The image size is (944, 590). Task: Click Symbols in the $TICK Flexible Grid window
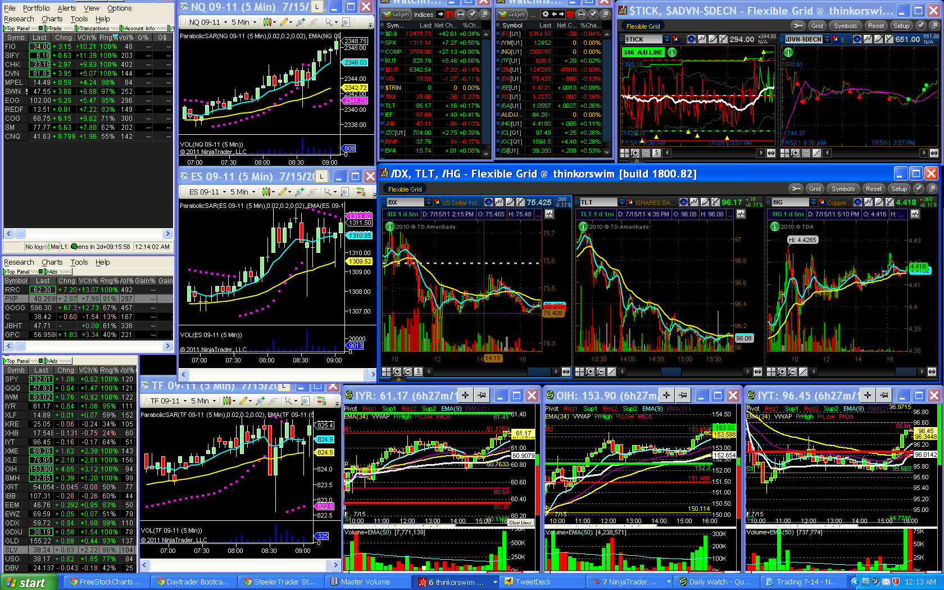click(845, 26)
